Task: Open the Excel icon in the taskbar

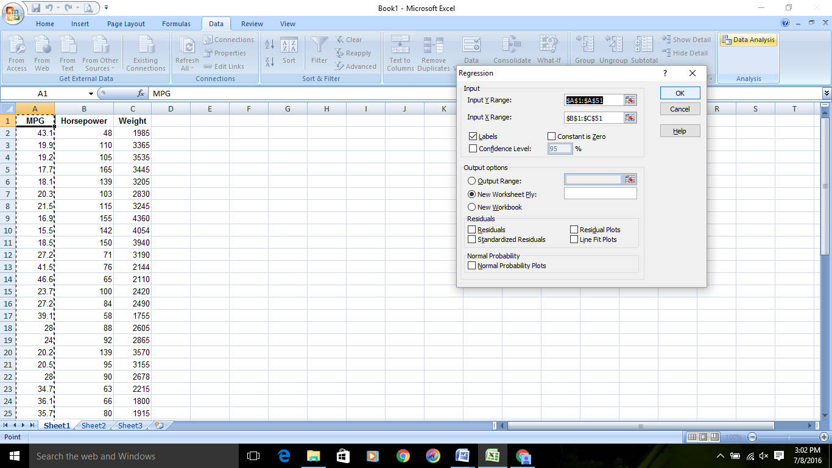Action: click(x=493, y=456)
